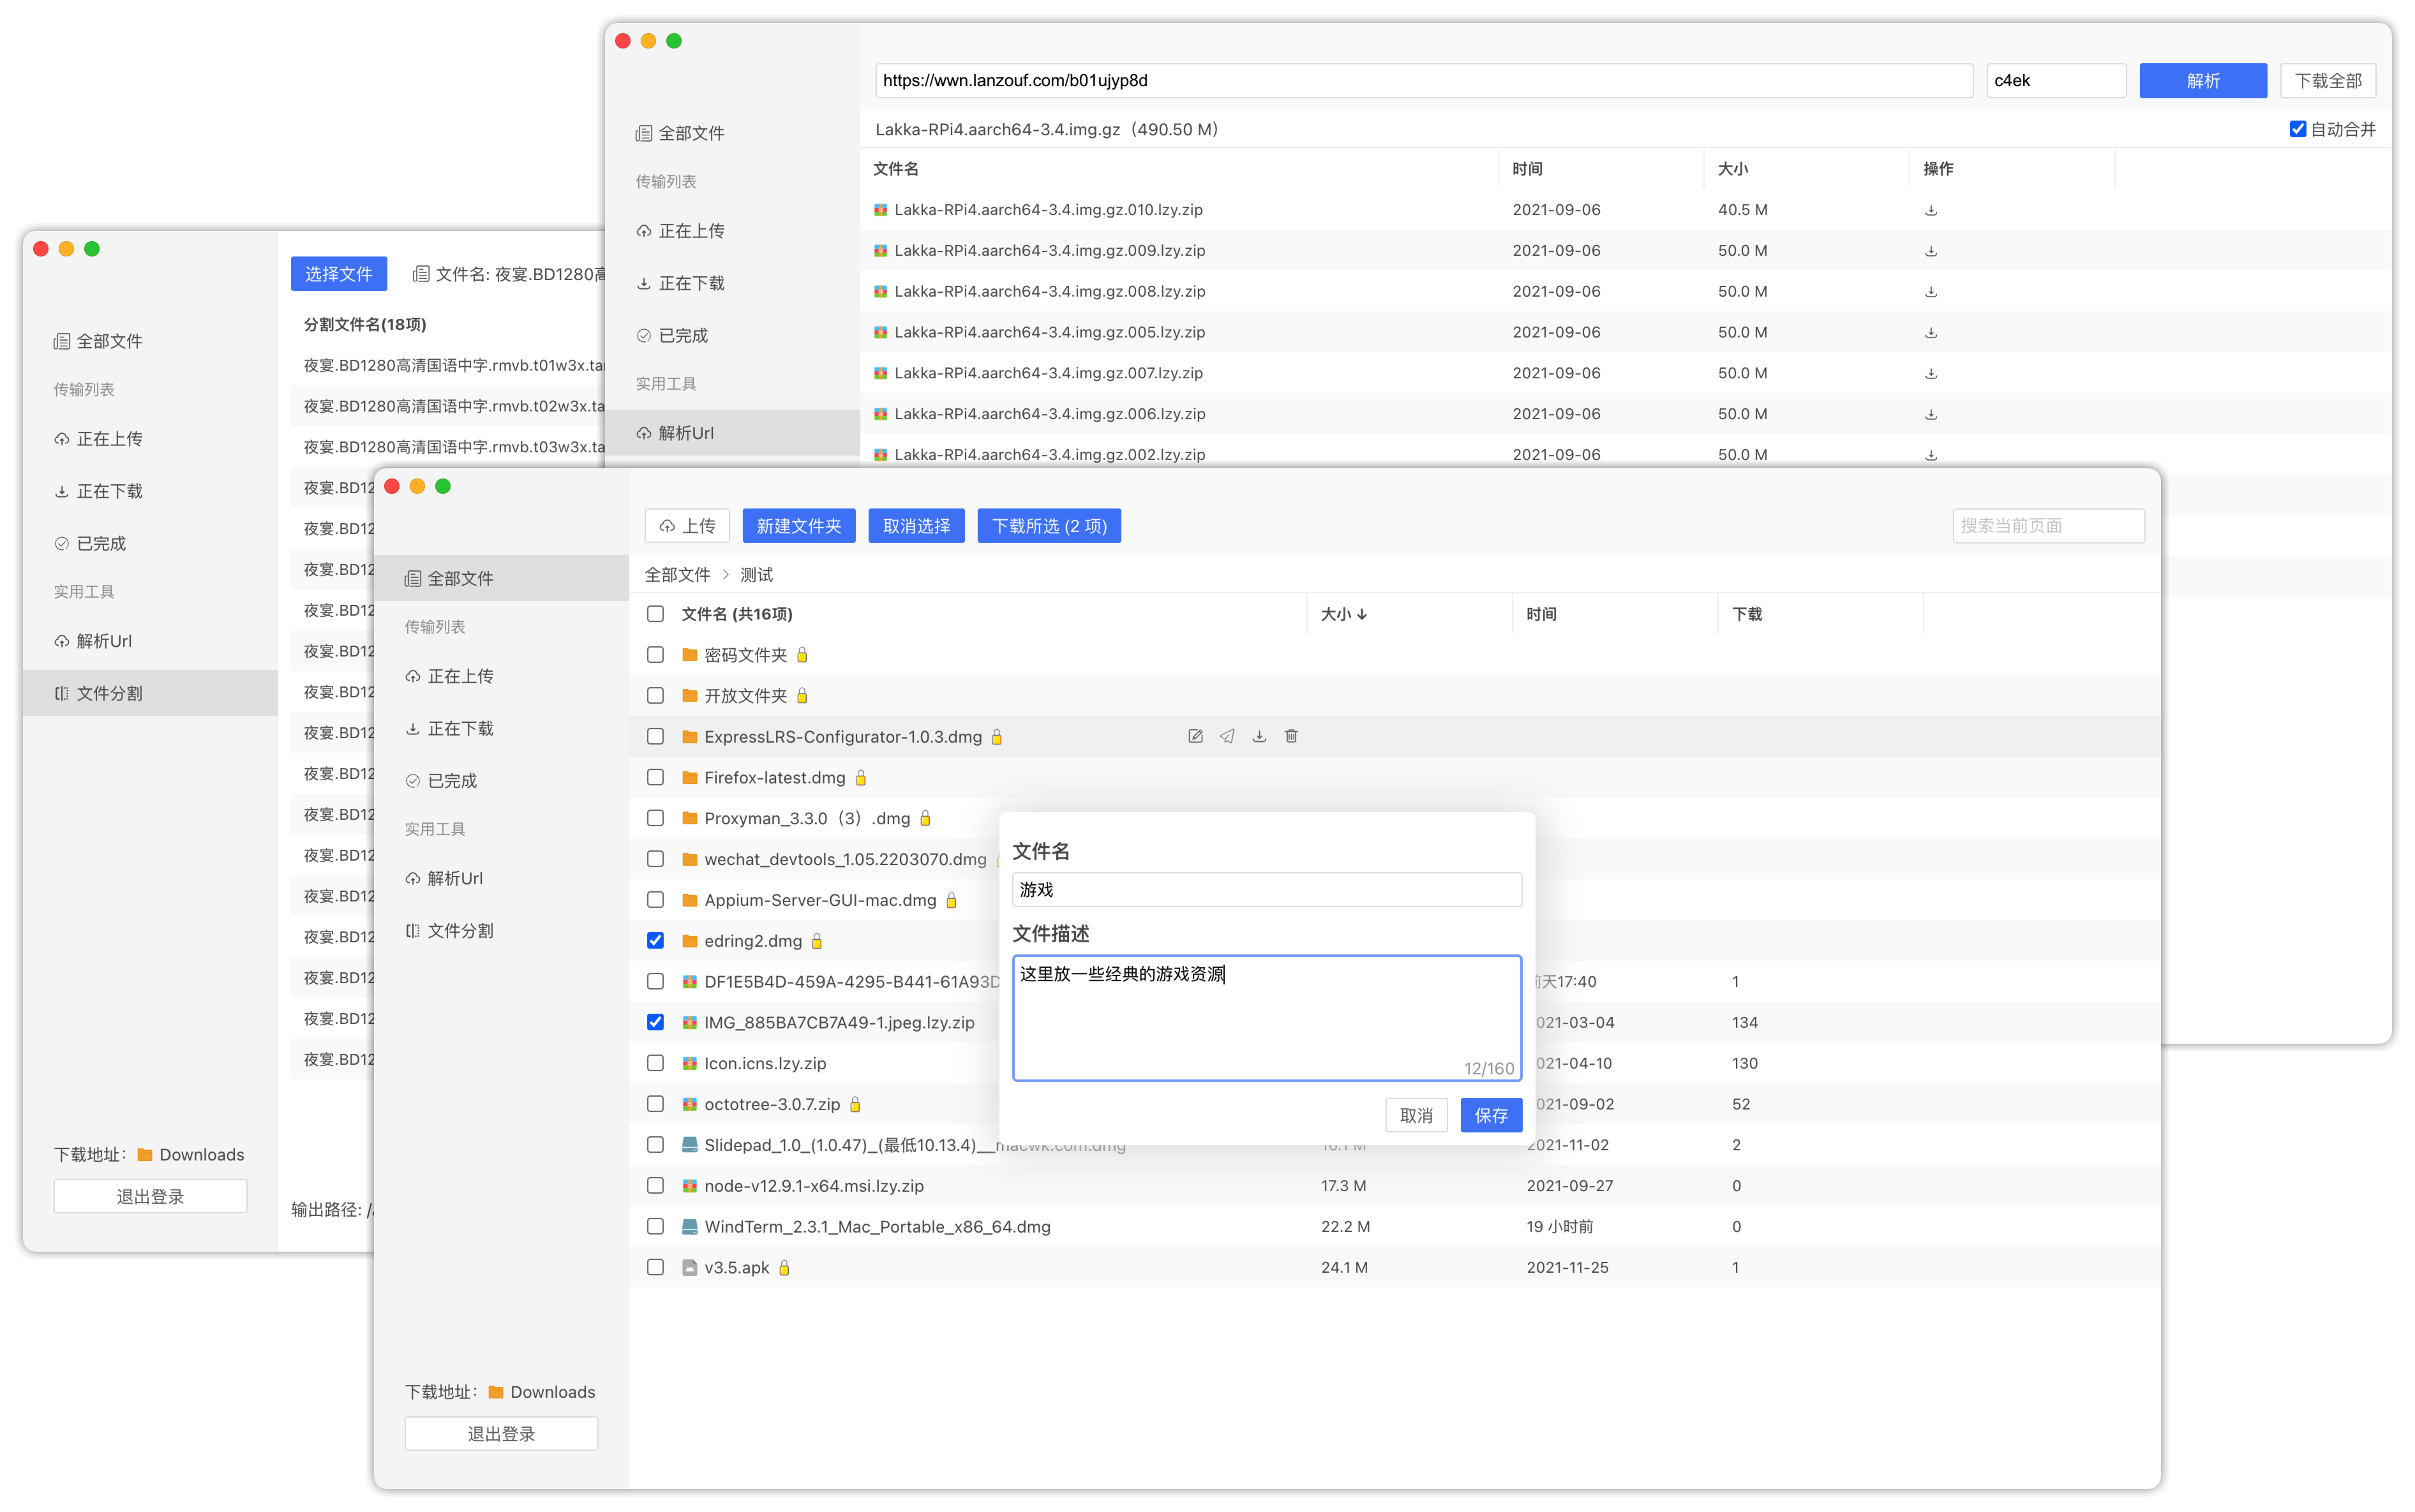Toggle the 自动合并 checkbox

2297,129
